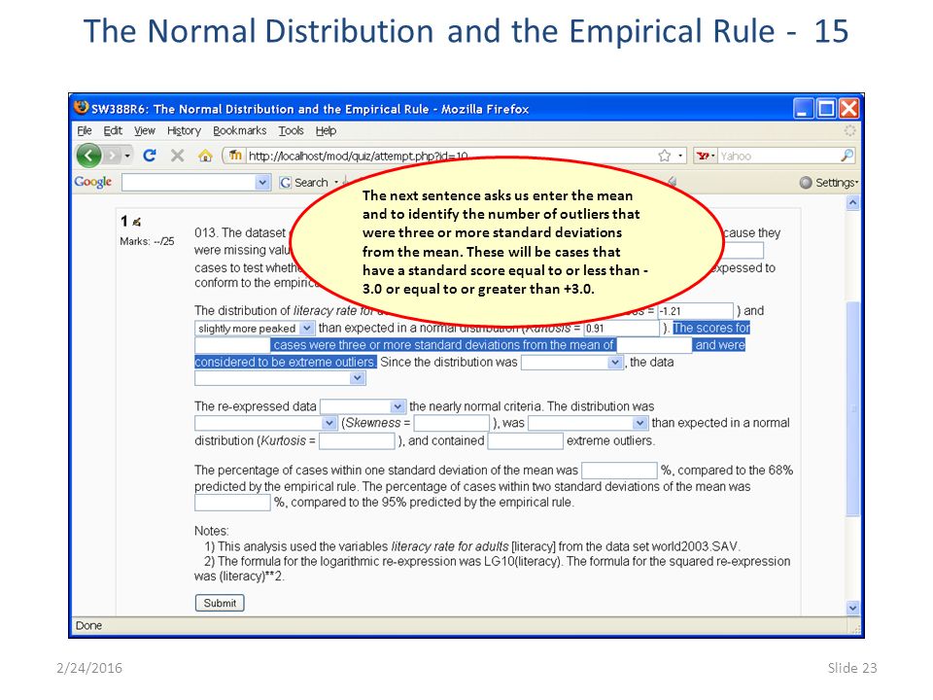This screenshot has height=700, width=933.
Task: Click the edit question icon beside 1
Action: point(136,222)
